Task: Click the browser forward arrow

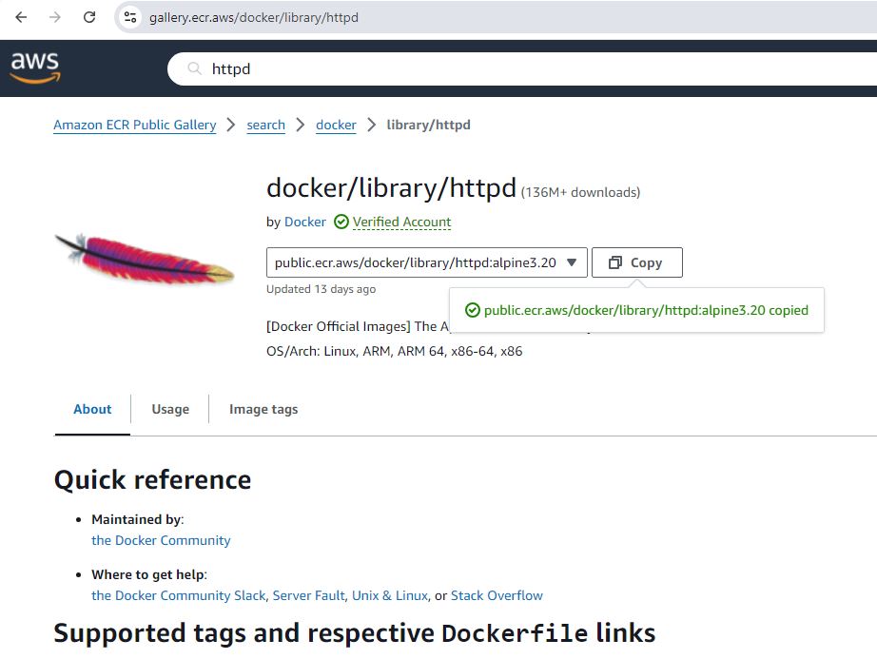Action: click(x=54, y=17)
